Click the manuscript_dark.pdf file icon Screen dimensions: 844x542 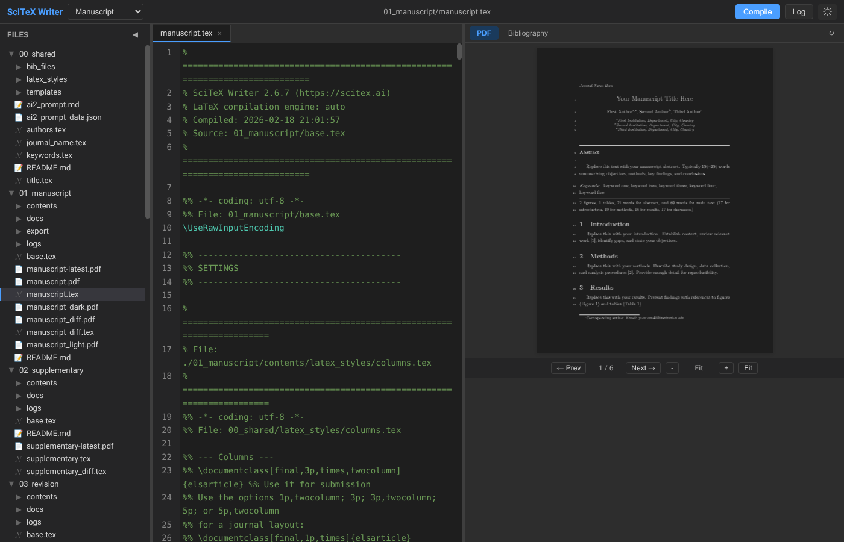click(x=19, y=307)
